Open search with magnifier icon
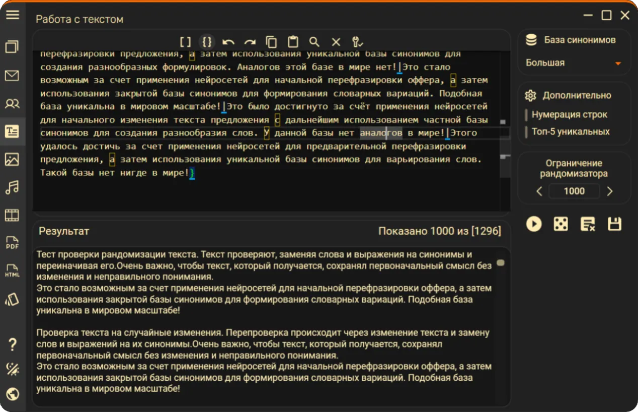 [314, 42]
